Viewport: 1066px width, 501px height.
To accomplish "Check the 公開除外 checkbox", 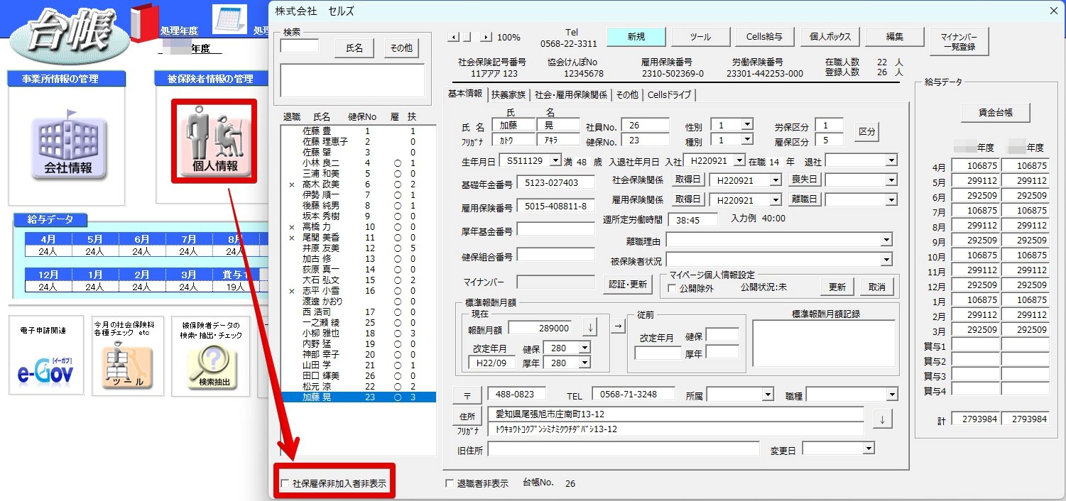I will (672, 288).
